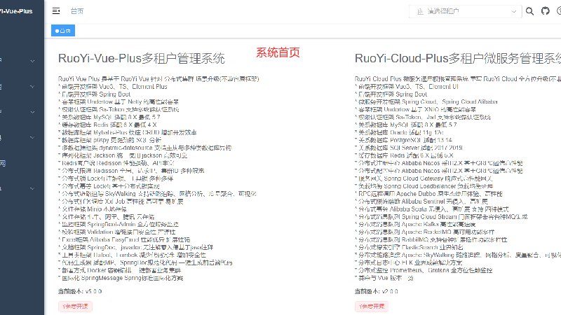Click the Oracle 适配 11g 12c line
Viewport: 561px width, 315px height.
click(x=399, y=132)
